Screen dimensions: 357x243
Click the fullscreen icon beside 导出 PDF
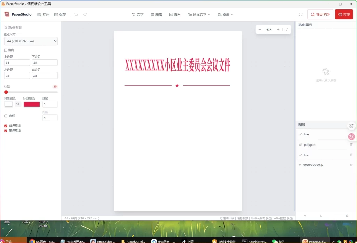301,14
